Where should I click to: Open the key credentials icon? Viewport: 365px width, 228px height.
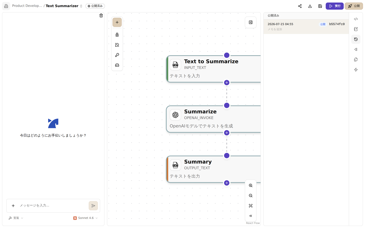[x=117, y=55]
